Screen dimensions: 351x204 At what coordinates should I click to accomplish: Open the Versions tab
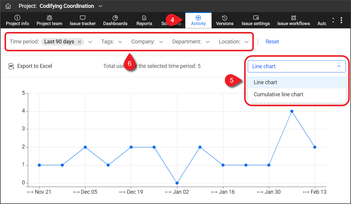[x=225, y=20]
